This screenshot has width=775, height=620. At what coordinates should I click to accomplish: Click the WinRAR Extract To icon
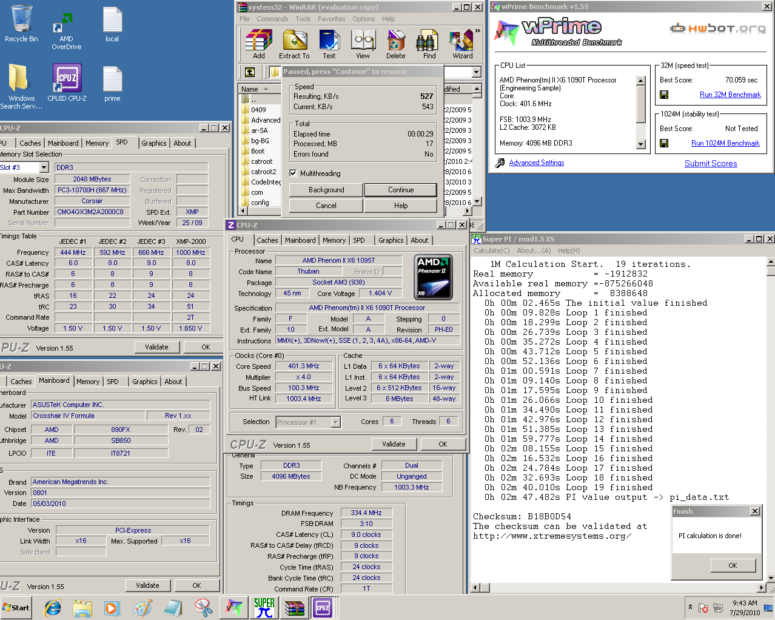294,44
